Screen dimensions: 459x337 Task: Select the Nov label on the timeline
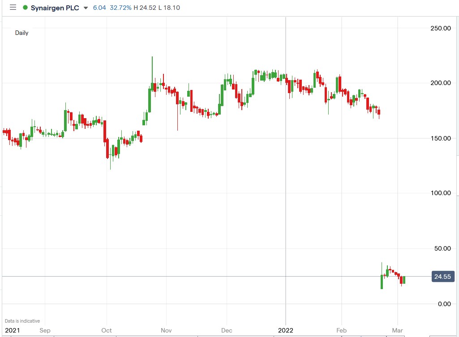point(166,330)
